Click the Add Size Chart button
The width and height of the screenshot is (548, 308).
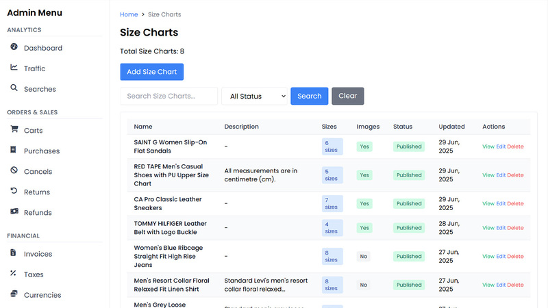tap(151, 72)
